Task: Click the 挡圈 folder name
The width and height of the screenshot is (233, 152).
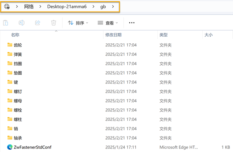Action: pos(18,64)
